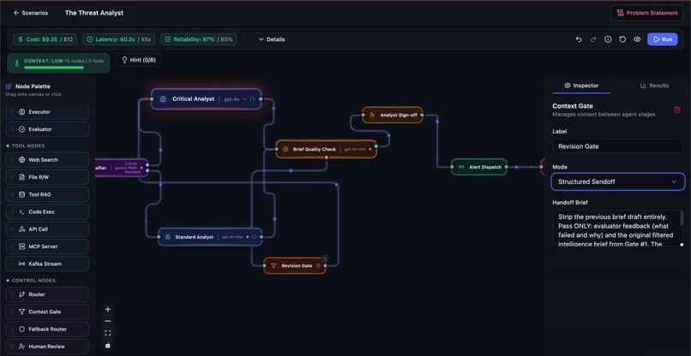Image resolution: width=691 pixels, height=356 pixels.
Task: Run the scenario
Action: [663, 39]
